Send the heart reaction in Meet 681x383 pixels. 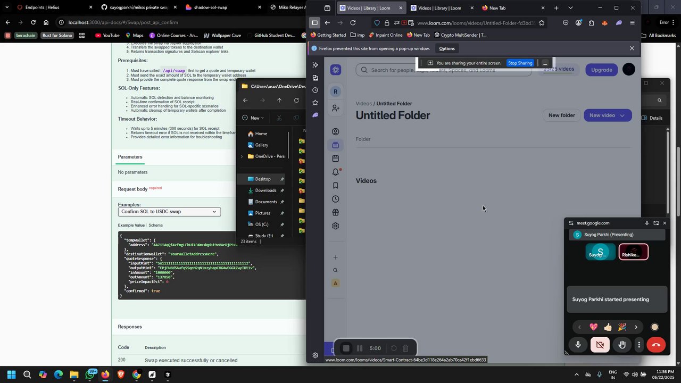tap(594, 327)
